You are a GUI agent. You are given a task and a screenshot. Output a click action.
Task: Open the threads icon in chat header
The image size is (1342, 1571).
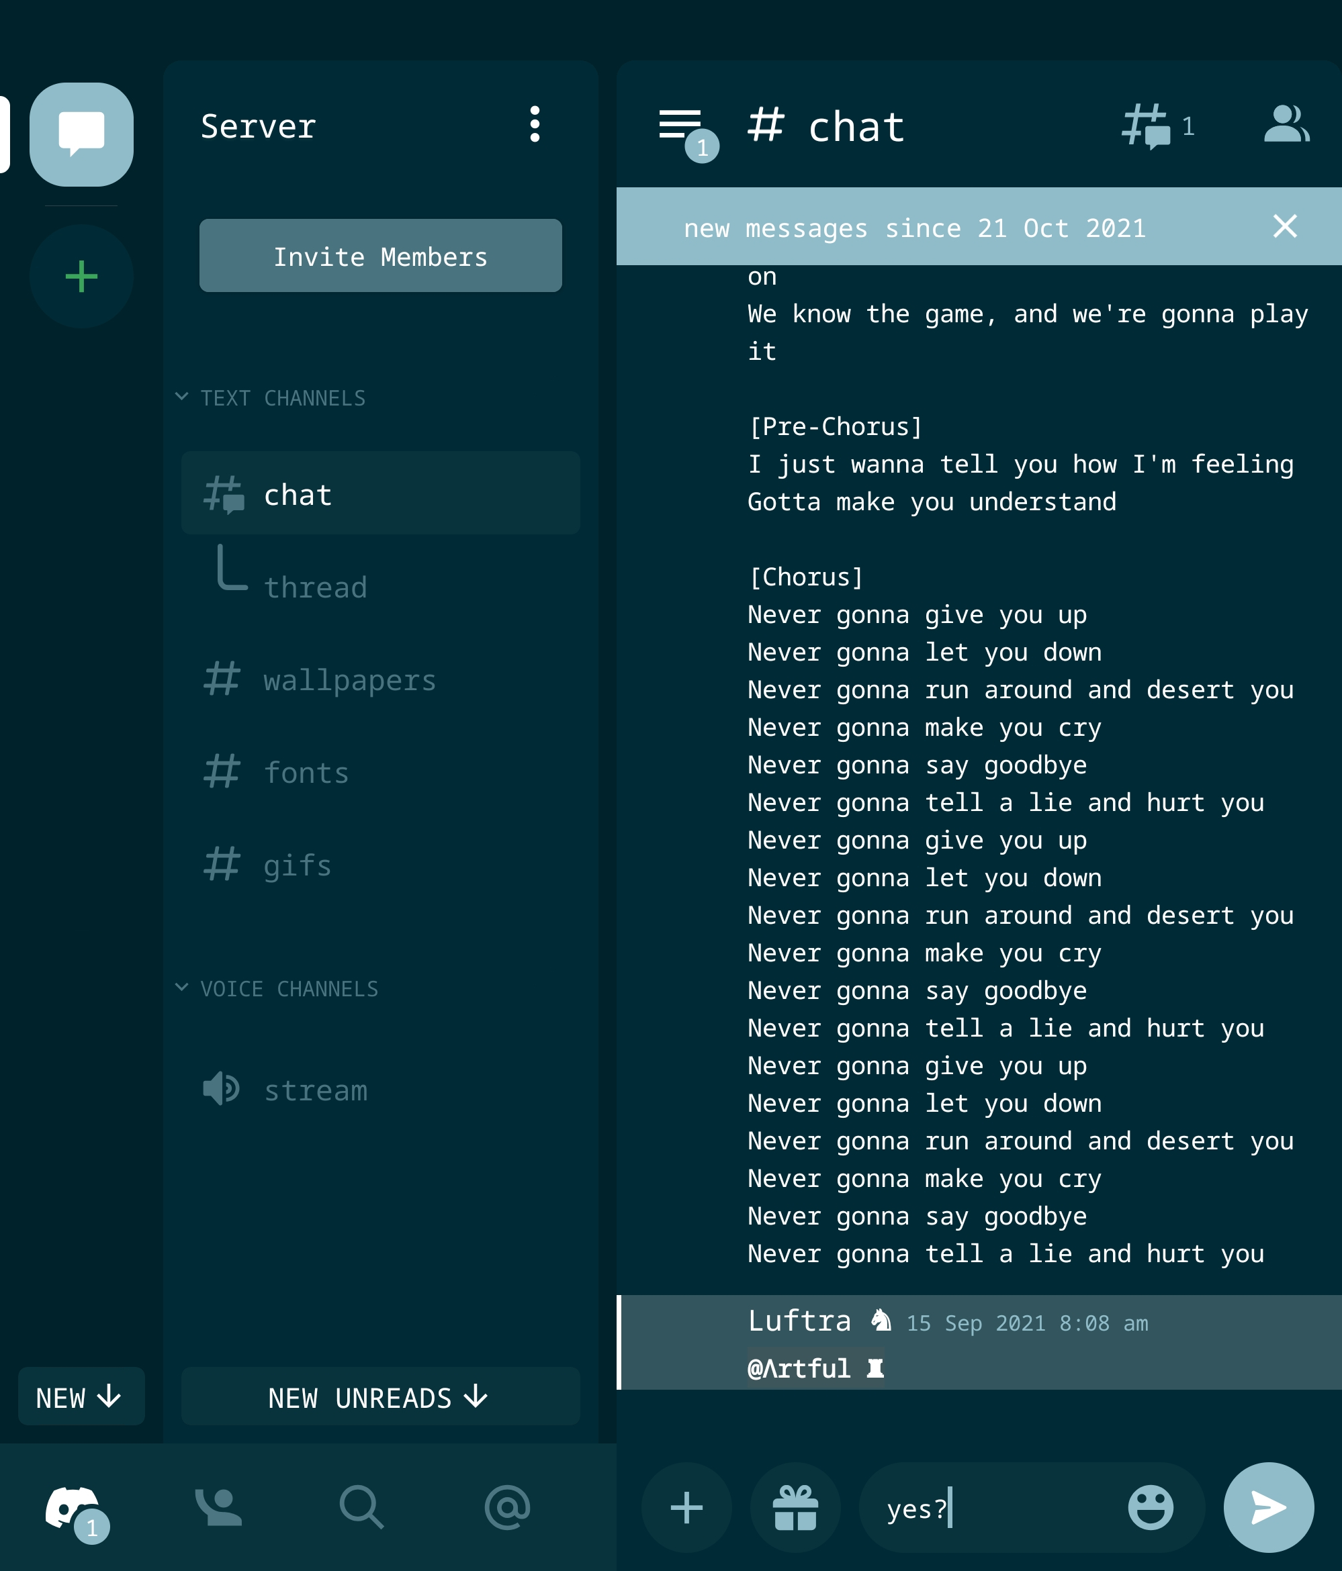tap(1147, 126)
